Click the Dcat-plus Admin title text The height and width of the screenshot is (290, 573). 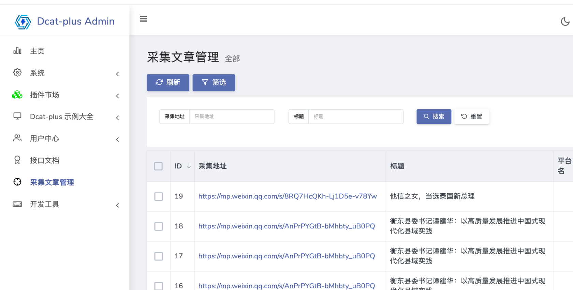tap(76, 21)
